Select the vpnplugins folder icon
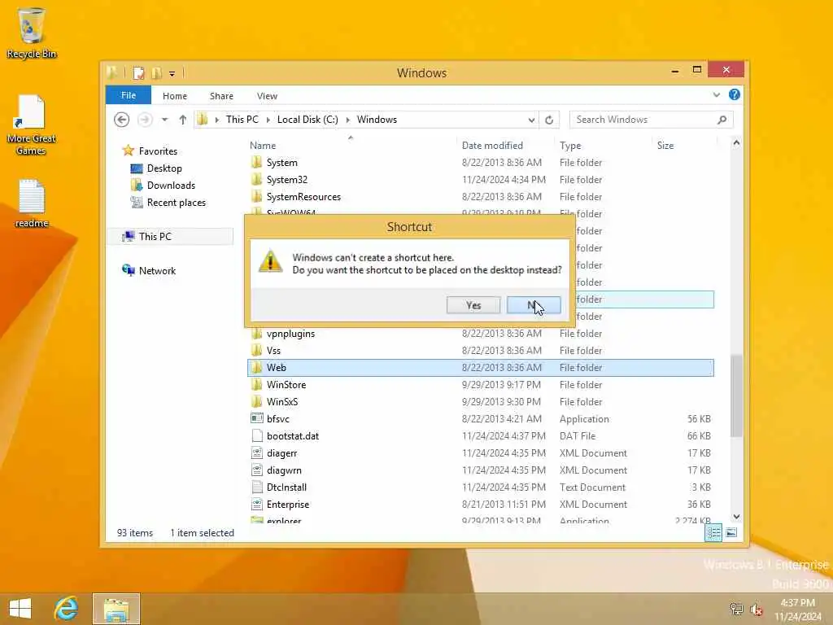833x625 pixels. [x=257, y=333]
